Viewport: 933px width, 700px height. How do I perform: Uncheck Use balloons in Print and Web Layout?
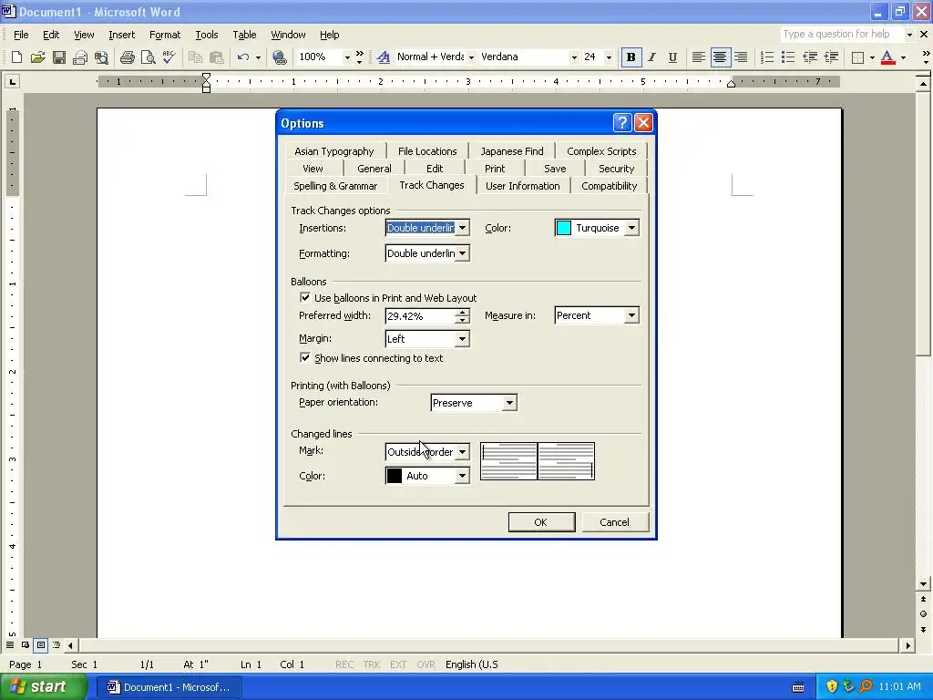pos(305,298)
